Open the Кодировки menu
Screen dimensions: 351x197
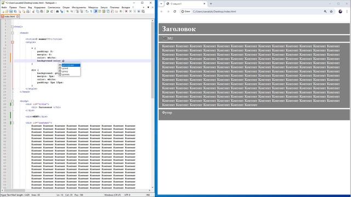[40, 7]
